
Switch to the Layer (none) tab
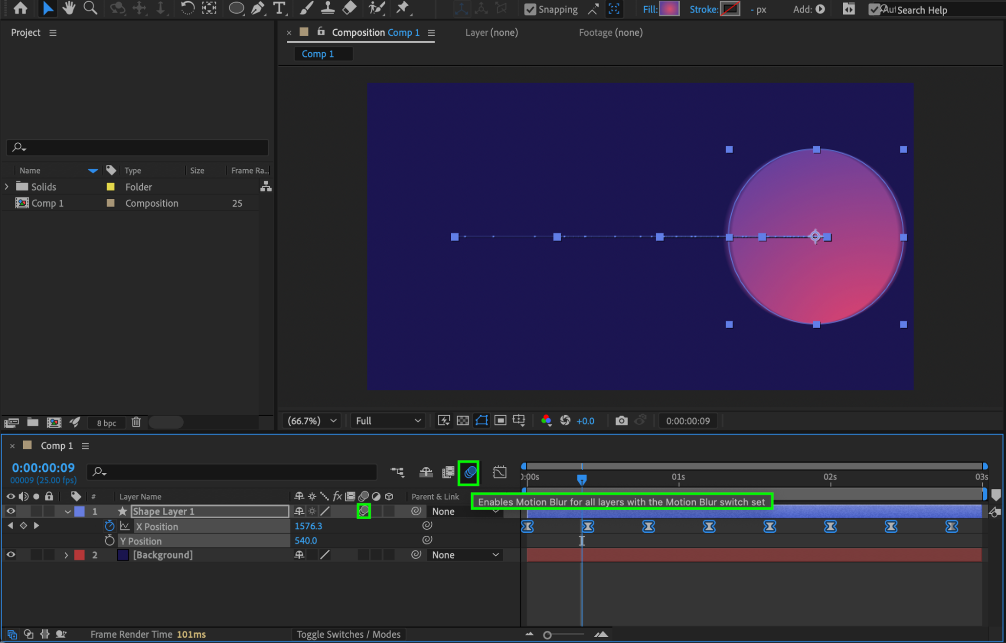click(x=491, y=32)
